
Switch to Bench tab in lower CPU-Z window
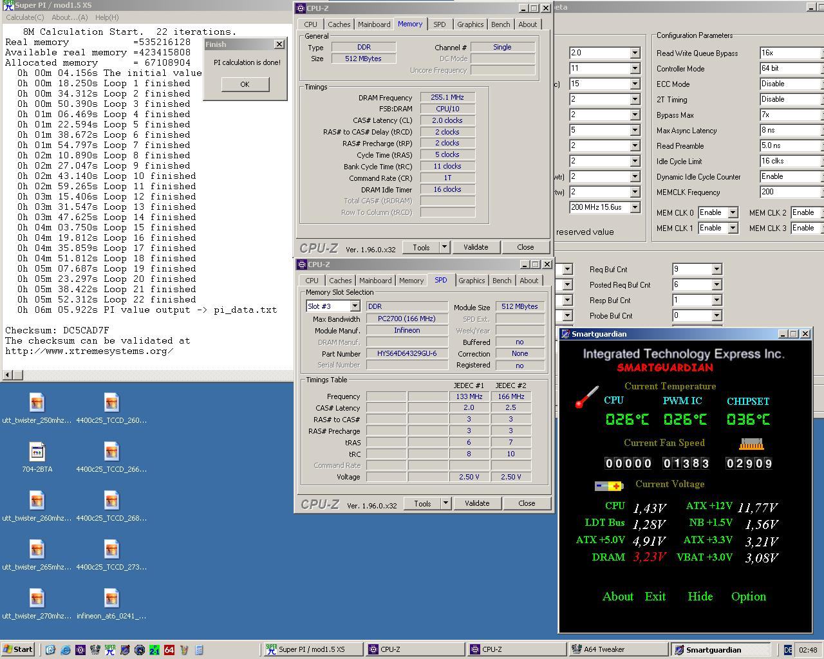[x=502, y=281]
